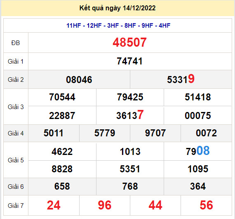Select the Giải 7 number 24
This screenshot has width=235, height=219.
(x=54, y=205)
